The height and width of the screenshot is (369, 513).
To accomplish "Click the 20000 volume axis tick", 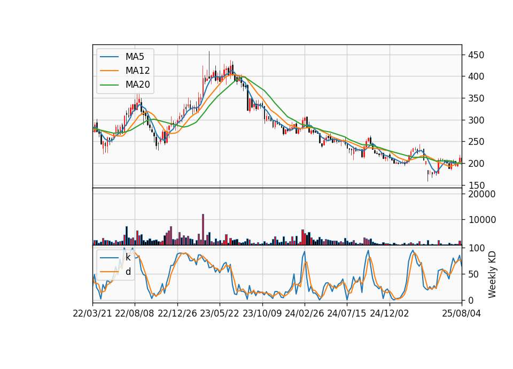I will 481,194.
